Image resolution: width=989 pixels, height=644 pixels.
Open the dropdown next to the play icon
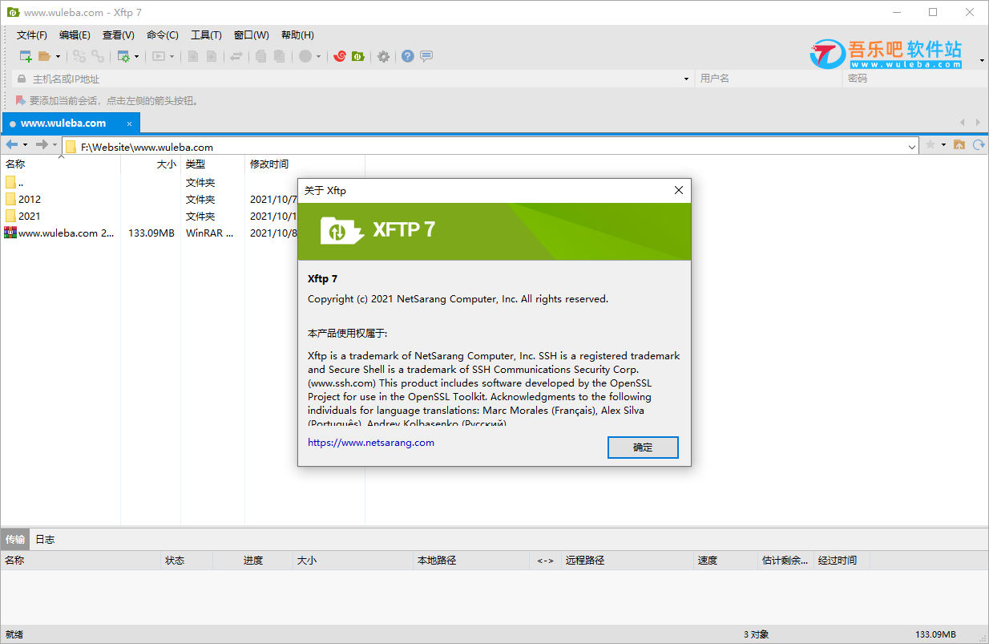click(x=172, y=56)
